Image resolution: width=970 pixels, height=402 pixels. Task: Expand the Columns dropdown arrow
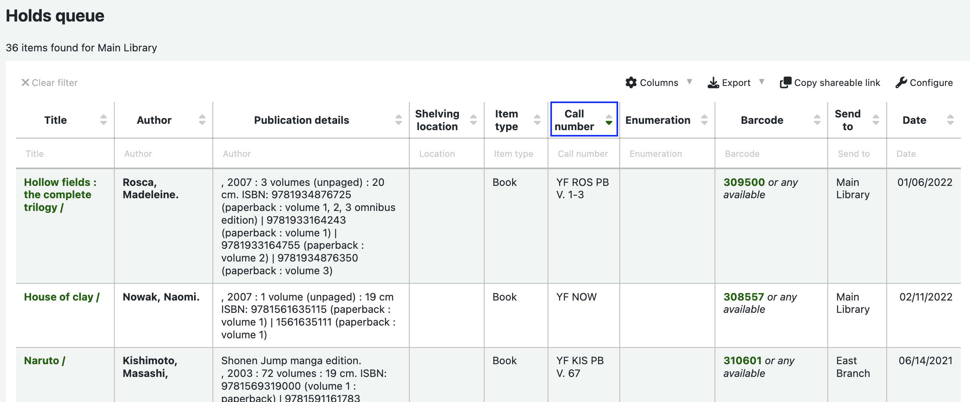point(689,82)
